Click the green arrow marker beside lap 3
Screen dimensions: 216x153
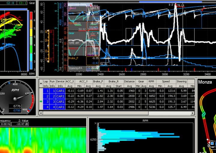tap(41, 101)
